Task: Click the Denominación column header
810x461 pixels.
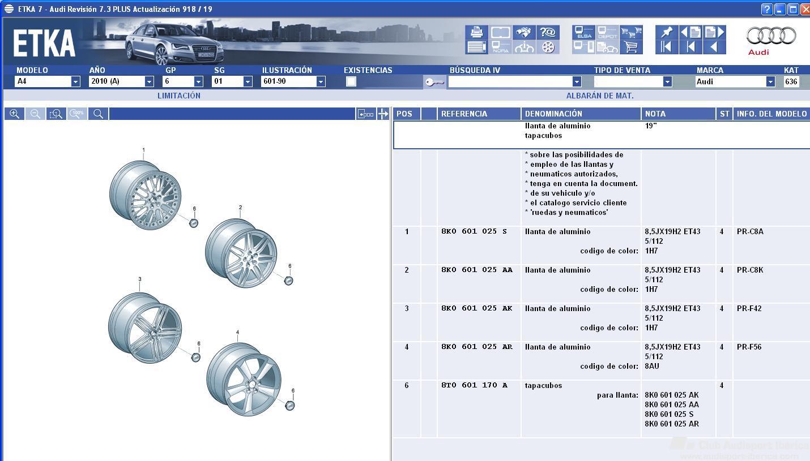Action: (x=581, y=114)
